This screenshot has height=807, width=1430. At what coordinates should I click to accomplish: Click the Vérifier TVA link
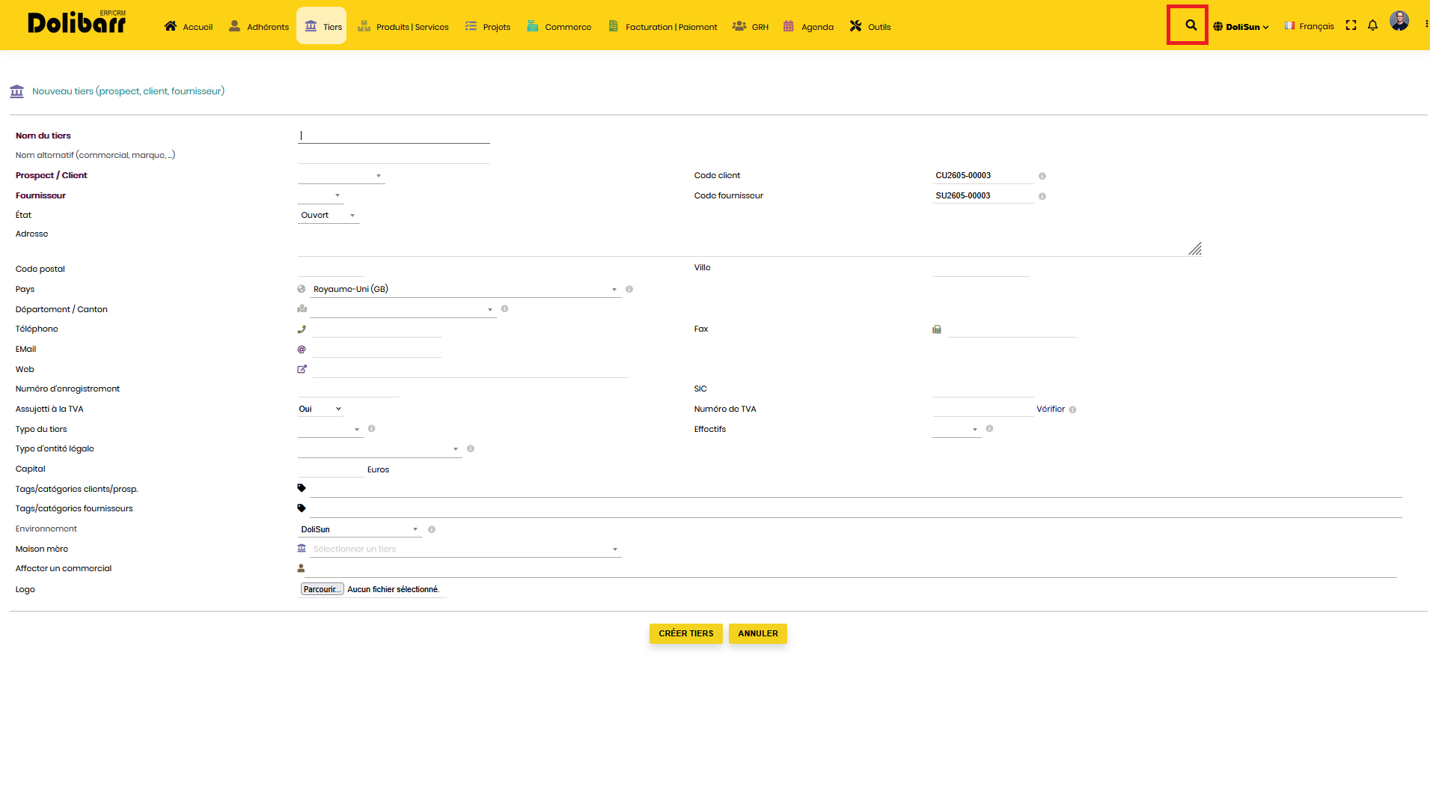pos(1051,409)
